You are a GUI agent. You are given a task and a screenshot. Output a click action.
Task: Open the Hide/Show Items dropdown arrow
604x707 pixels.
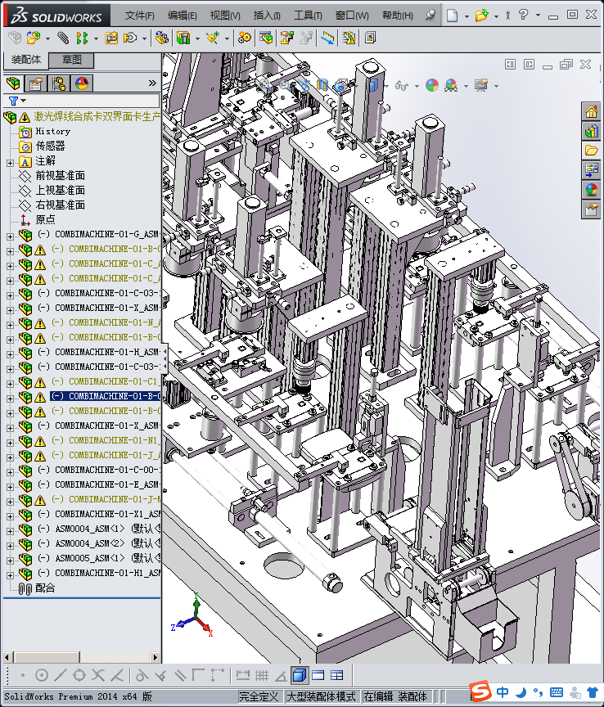point(417,86)
